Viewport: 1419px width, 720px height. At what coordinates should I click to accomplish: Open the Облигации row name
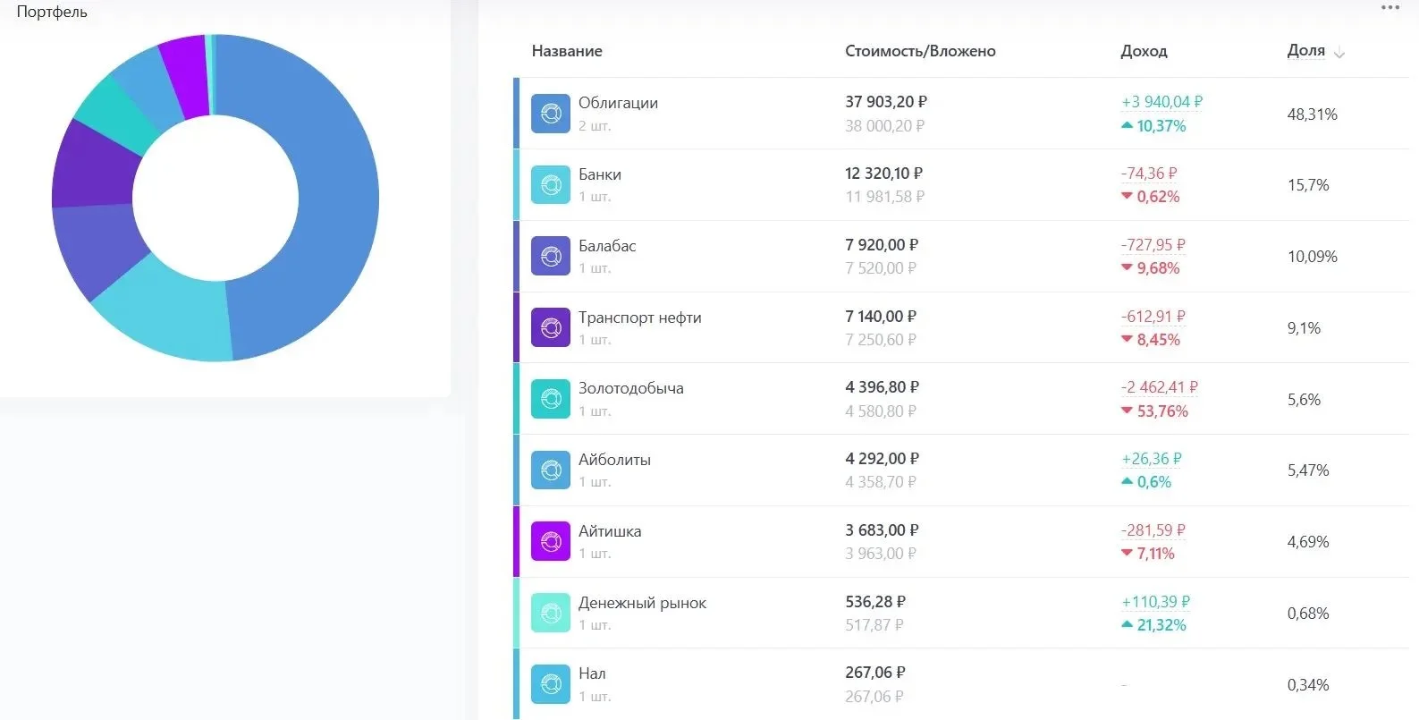tap(618, 103)
